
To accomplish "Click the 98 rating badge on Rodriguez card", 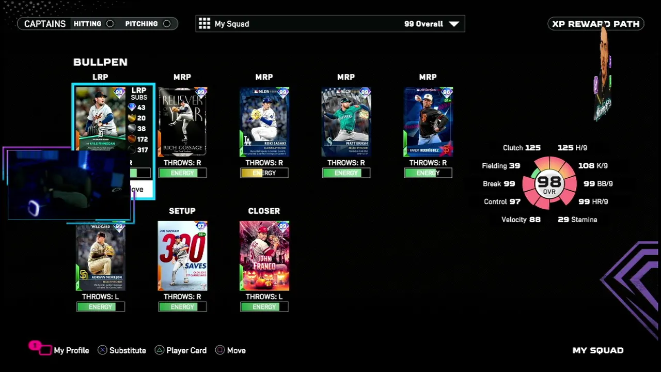I will [447, 93].
